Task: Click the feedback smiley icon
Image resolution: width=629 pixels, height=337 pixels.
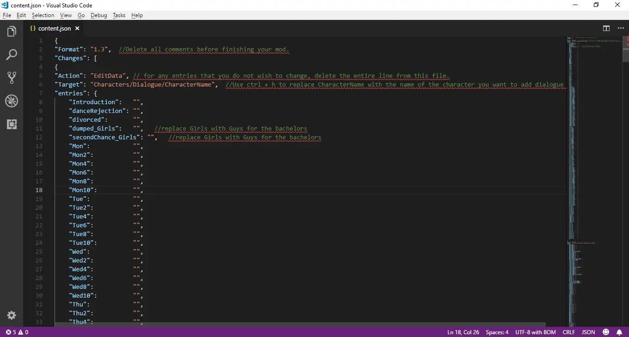Action: click(606, 332)
